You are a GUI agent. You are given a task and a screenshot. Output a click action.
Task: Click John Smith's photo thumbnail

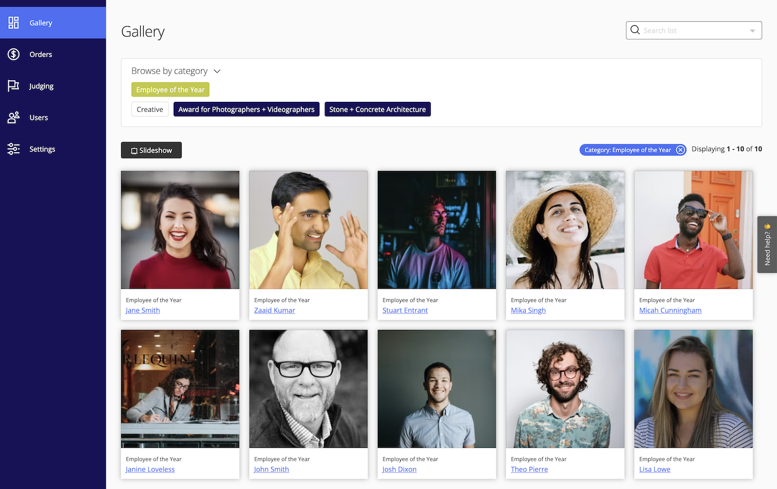click(308, 389)
